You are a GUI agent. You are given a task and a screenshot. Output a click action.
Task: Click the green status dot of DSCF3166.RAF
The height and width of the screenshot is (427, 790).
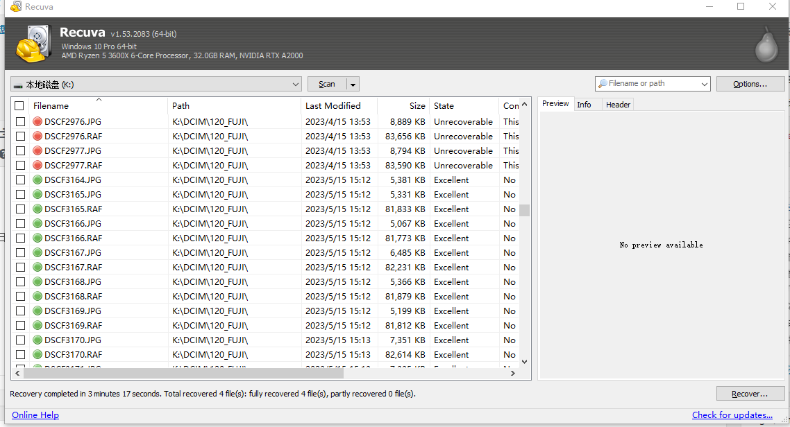click(x=37, y=238)
